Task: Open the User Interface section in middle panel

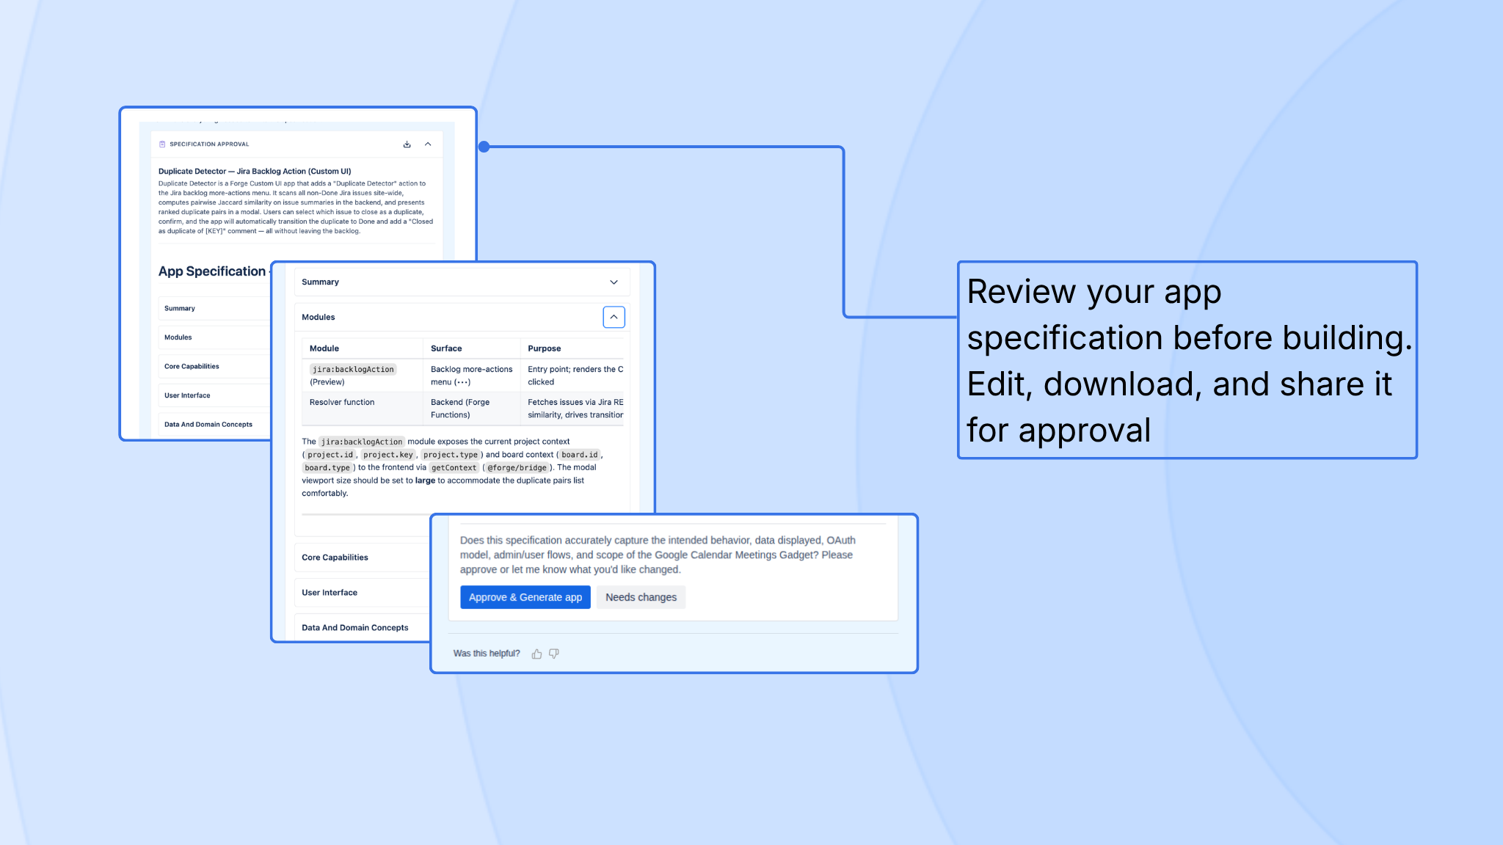Action: (362, 593)
